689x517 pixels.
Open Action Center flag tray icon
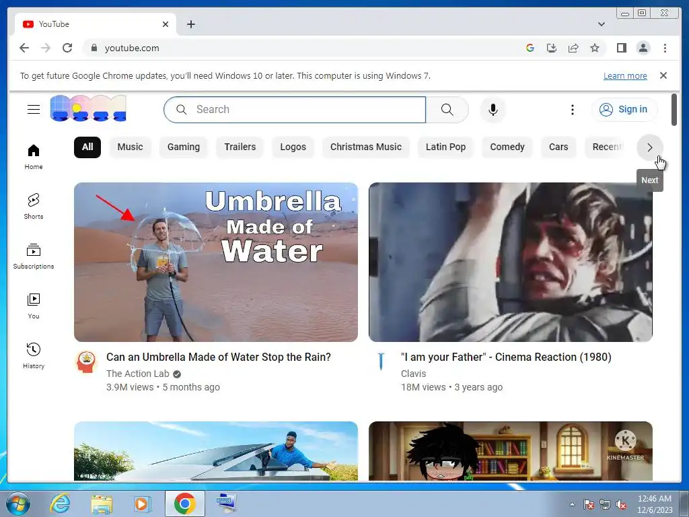click(588, 504)
